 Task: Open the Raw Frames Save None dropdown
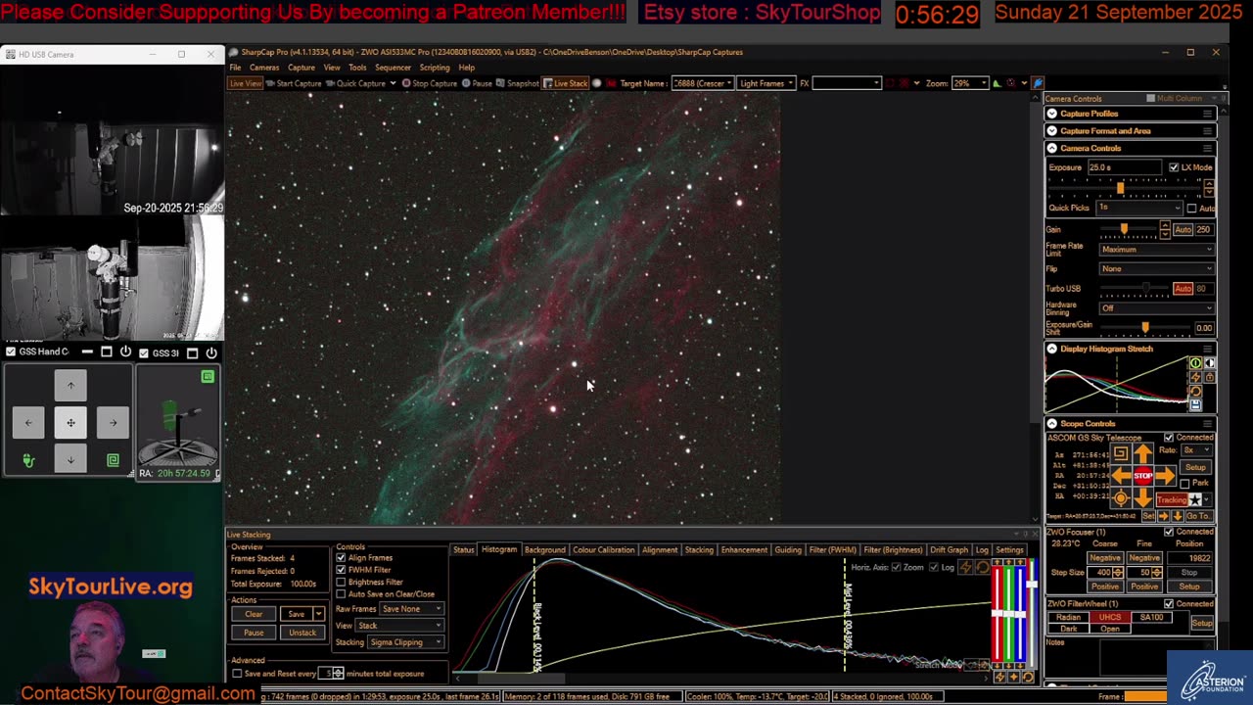[411, 609]
